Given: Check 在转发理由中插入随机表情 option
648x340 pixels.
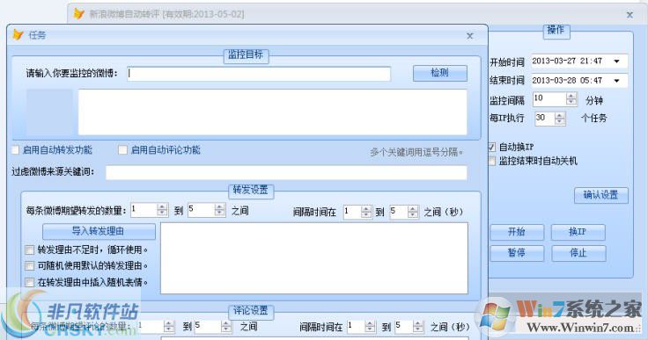Looking at the screenshot, I should [29, 282].
